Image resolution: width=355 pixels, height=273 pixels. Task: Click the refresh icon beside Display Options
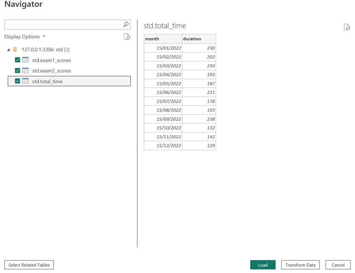point(126,37)
